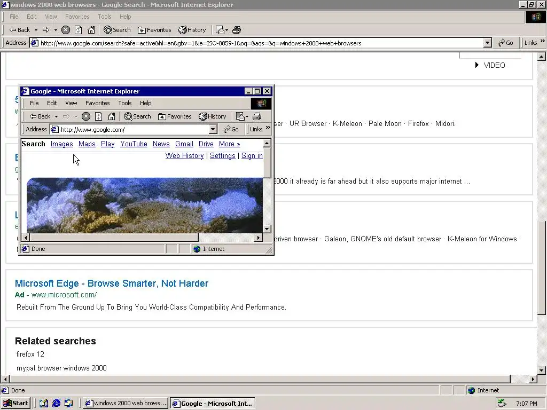This screenshot has height=410, width=547.
Task: Launch Internet Explorer quick launch icon
Action: coord(56,404)
